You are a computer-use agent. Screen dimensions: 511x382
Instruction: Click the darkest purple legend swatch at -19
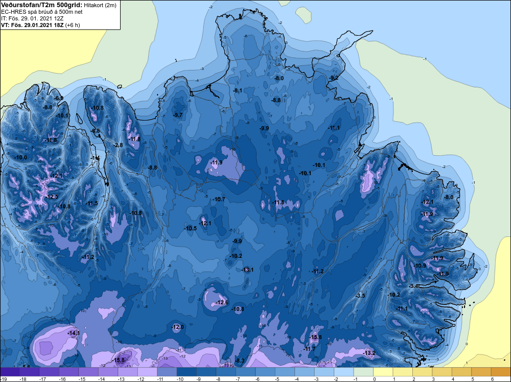pyautogui.click(x=10, y=372)
